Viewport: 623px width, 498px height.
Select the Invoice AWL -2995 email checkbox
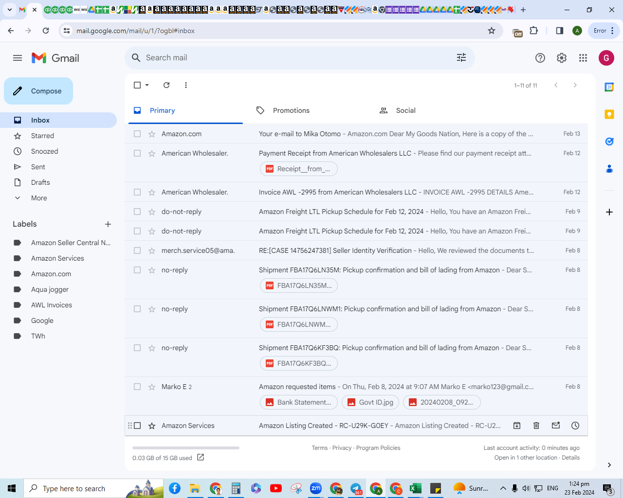137,192
